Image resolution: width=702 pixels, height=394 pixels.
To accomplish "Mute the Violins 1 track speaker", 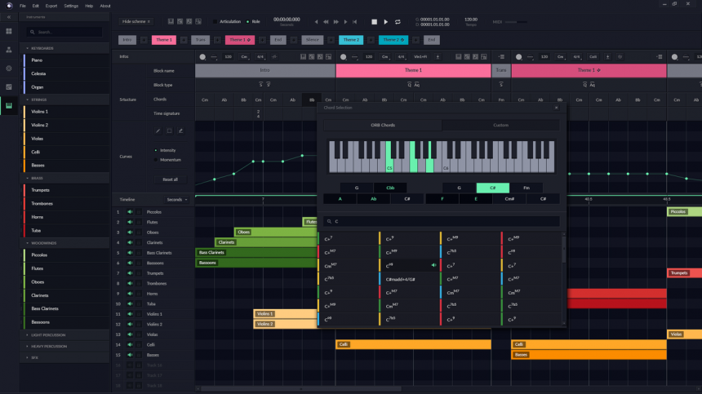I will click(x=130, y=314).
